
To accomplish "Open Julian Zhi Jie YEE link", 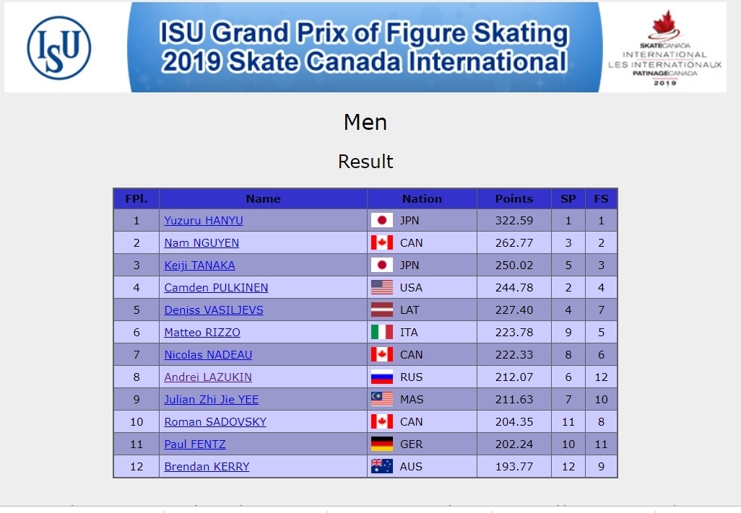I will point(211,399).
